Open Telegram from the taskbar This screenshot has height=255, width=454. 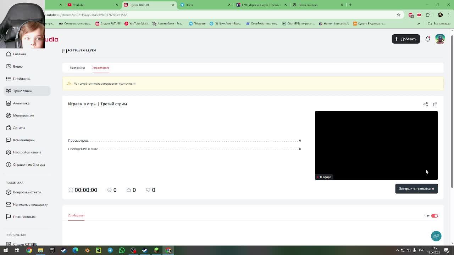click(110, 250)
